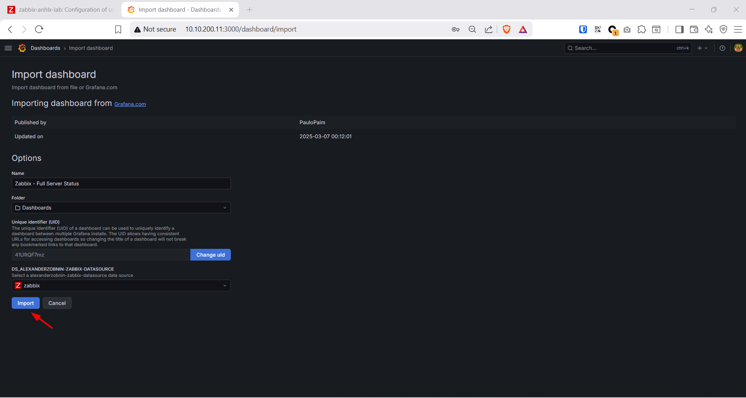
Task: Click into the dashboard Name input field
Action: point(121,183)
